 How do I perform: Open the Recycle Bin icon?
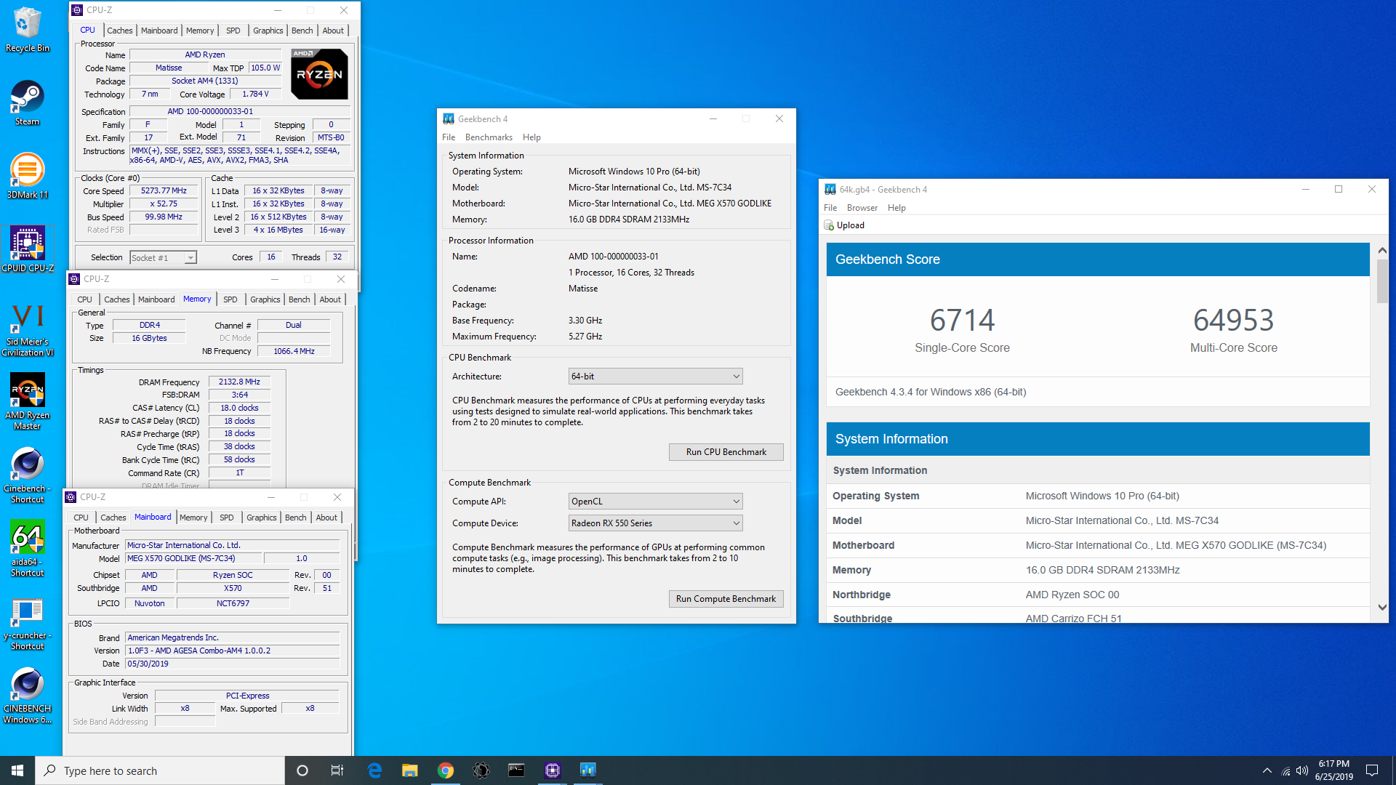click(x=27, y=24)
